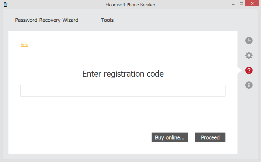The height and width of the screenshot is (162, 261).
Task: Minimize the Elcomsoft Phone Breaker window
Action: [233, 4]
